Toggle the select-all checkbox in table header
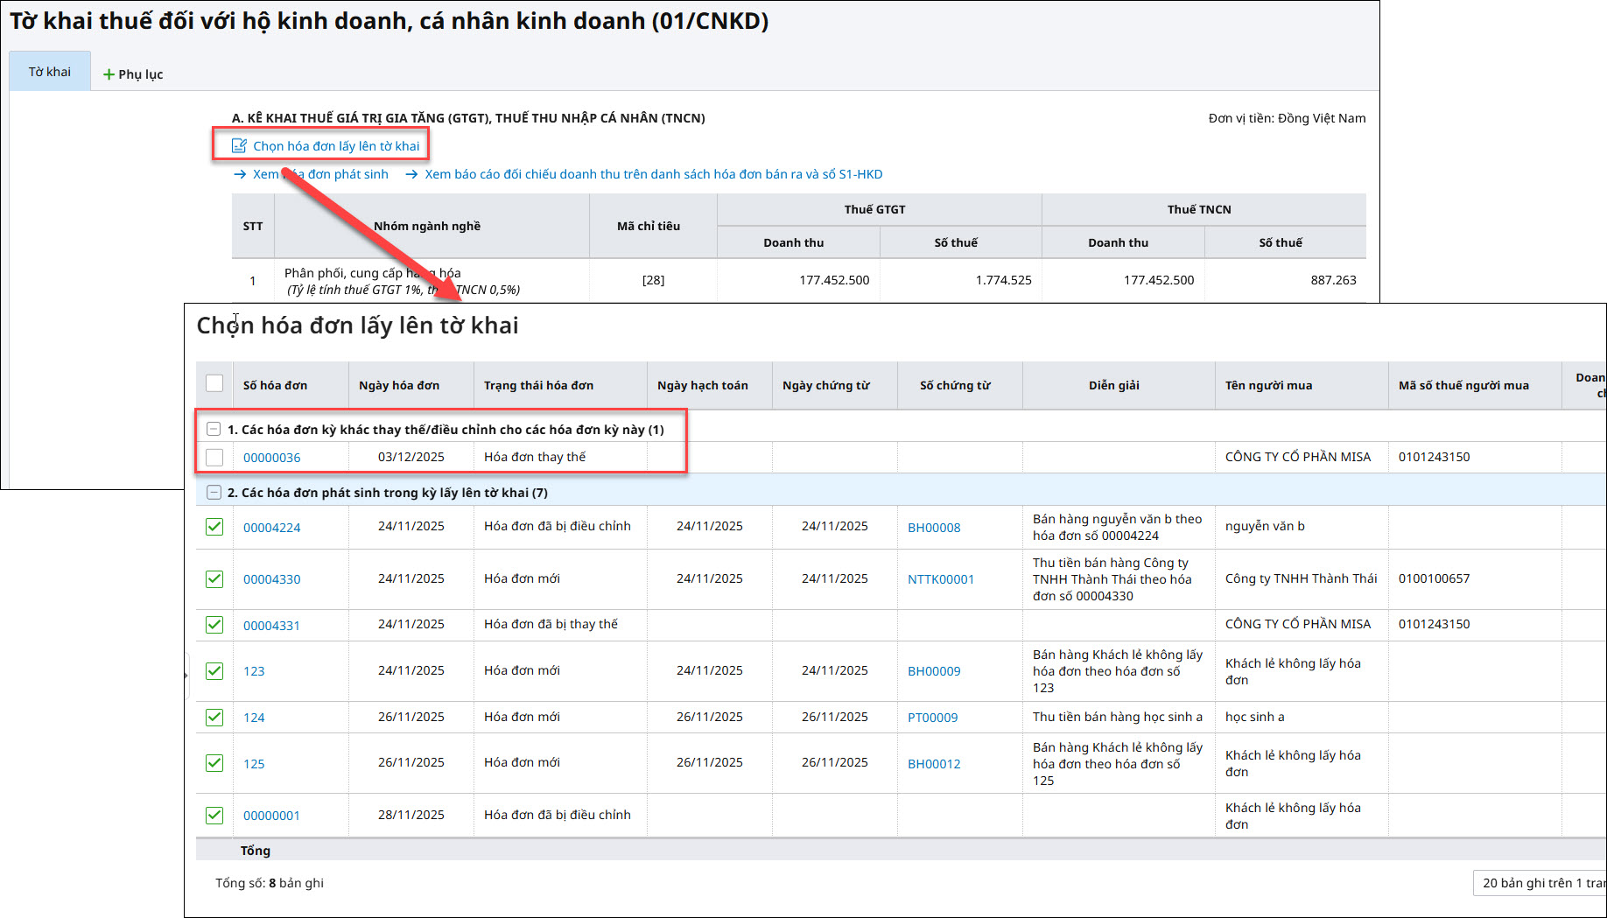Image resolution: width=1607 pixels, height=918 pixels. coord(214,383)
